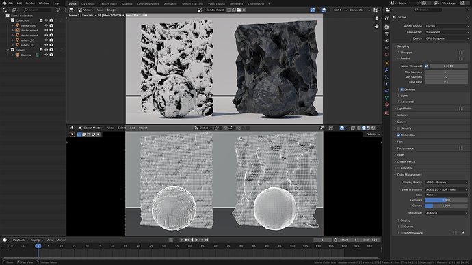Screen dimensions: 472x265
Task: Open the Scene properties tab icon
Action: click(x=386, y=48)
